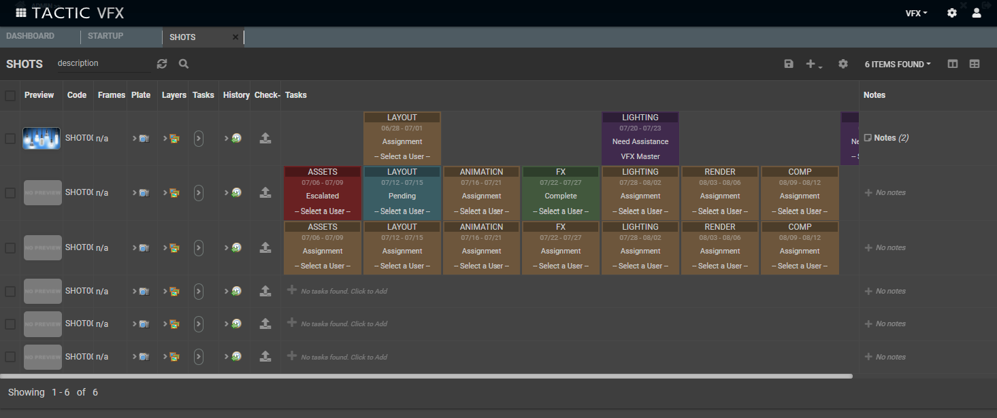Viewport: 997px width, 418px height.
Task: Check the box for the lightbulb thumbnail row
Action: [10, 139]
